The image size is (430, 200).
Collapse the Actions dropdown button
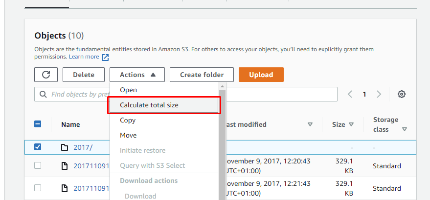[137, 75]
